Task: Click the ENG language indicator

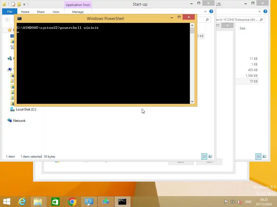Action: [x=248, y=202]
